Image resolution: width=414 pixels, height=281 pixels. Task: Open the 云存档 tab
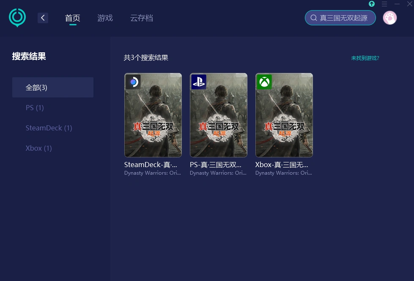click(142, 18)
